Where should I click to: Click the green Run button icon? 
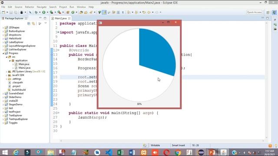coord(43,13)
